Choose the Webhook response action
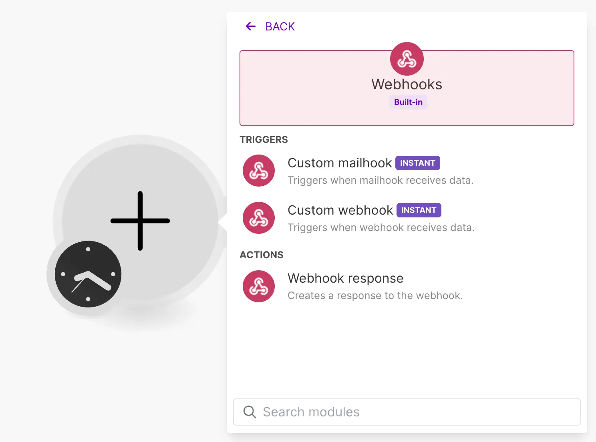596x442 pixels. coord(345,278)
